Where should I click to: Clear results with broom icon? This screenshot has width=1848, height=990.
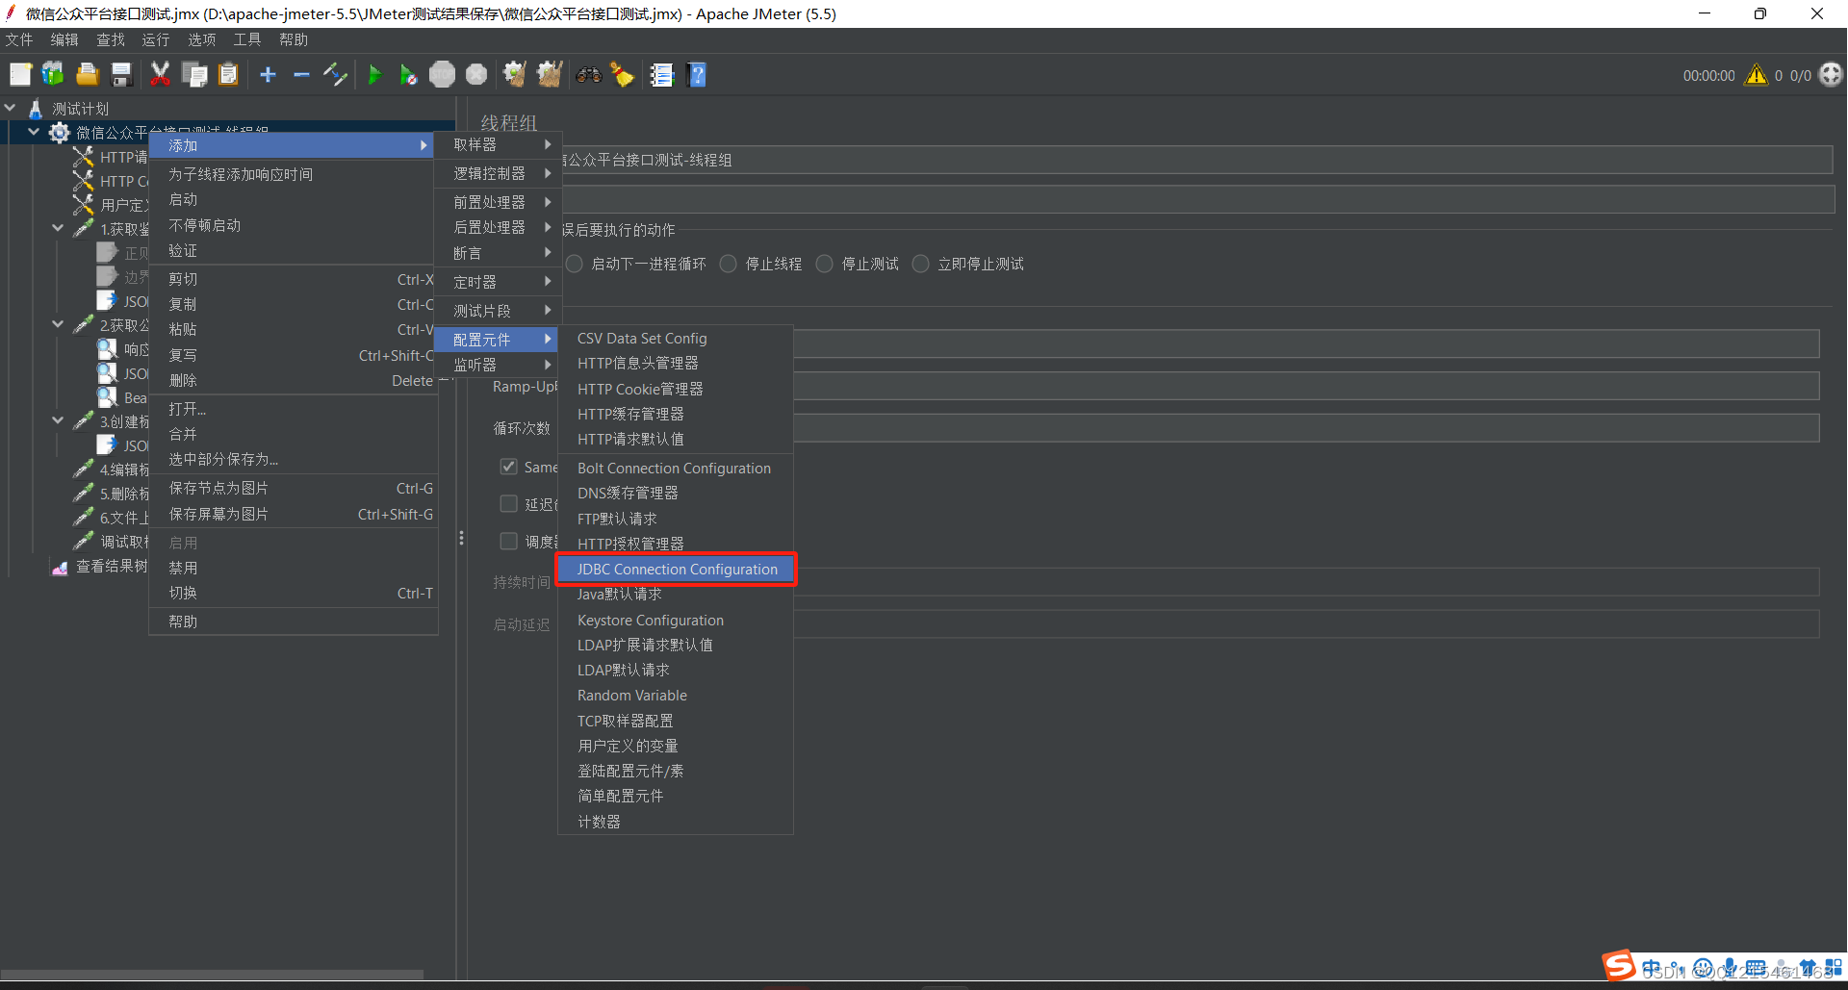(x=515, y=74)
